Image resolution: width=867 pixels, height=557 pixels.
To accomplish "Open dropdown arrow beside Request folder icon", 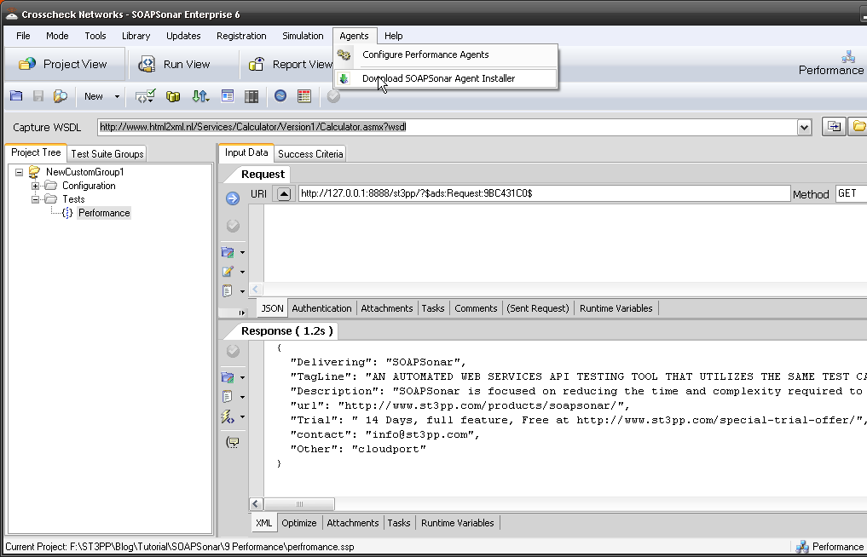I will pyautogui.click(x=242, y=253).
